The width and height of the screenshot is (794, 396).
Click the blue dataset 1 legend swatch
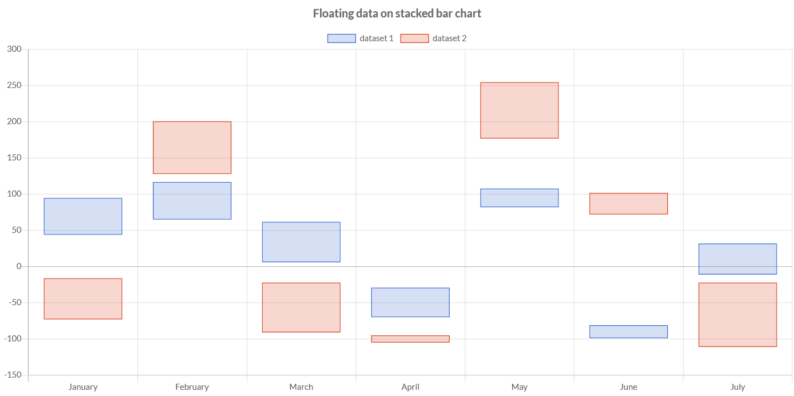pyautogui.click(x=341, y=38)
